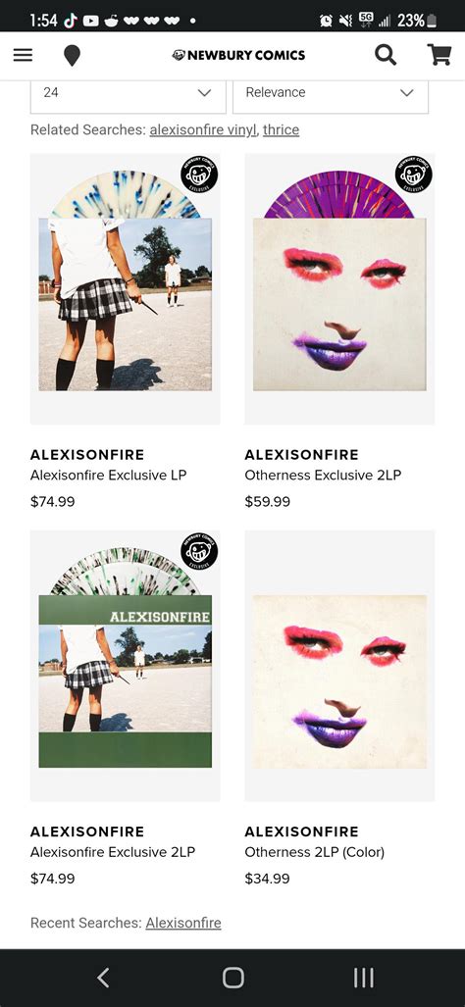Screen dimensions: 465x1007
Task: Go home via Newbury Comics logo
Action: [x=239, y=55]
